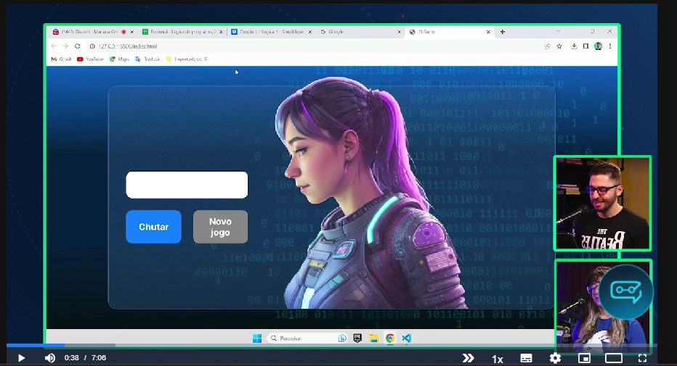This screenshot has width=677, height=366.
Task: Open Chrome three-dot menu
Action: click(610, 46)
